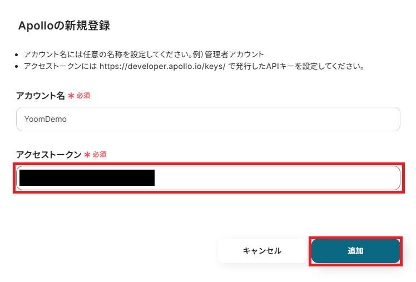Click the 追加 button
416x282 pixels.
click(x=355, y=251)
